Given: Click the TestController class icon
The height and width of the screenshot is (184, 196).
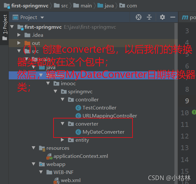Looking at the screenshot, I should 78,108.
